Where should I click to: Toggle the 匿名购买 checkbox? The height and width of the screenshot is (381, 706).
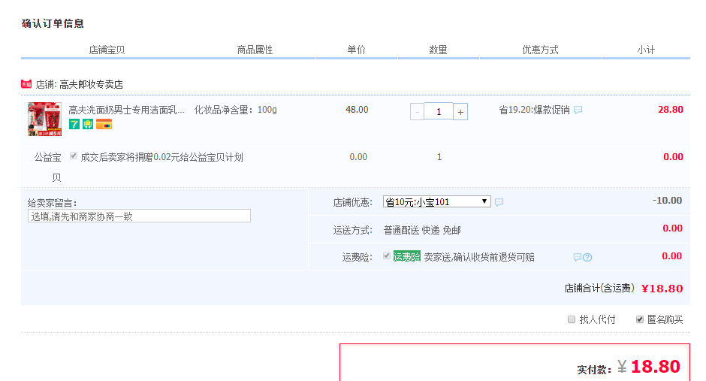pos(639,319)
